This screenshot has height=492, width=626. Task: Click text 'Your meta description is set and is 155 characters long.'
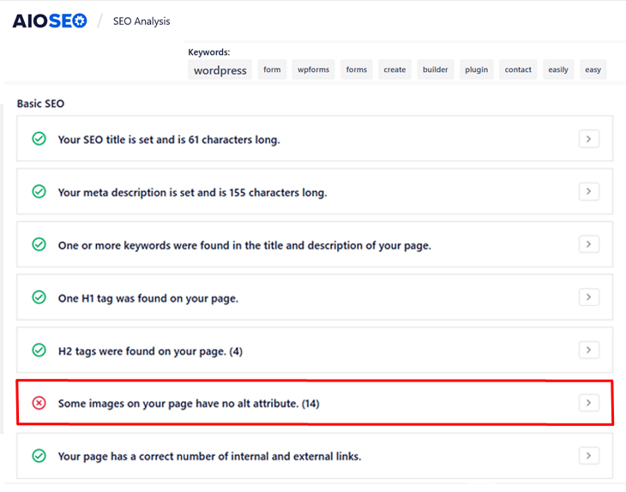click(192, 192)
